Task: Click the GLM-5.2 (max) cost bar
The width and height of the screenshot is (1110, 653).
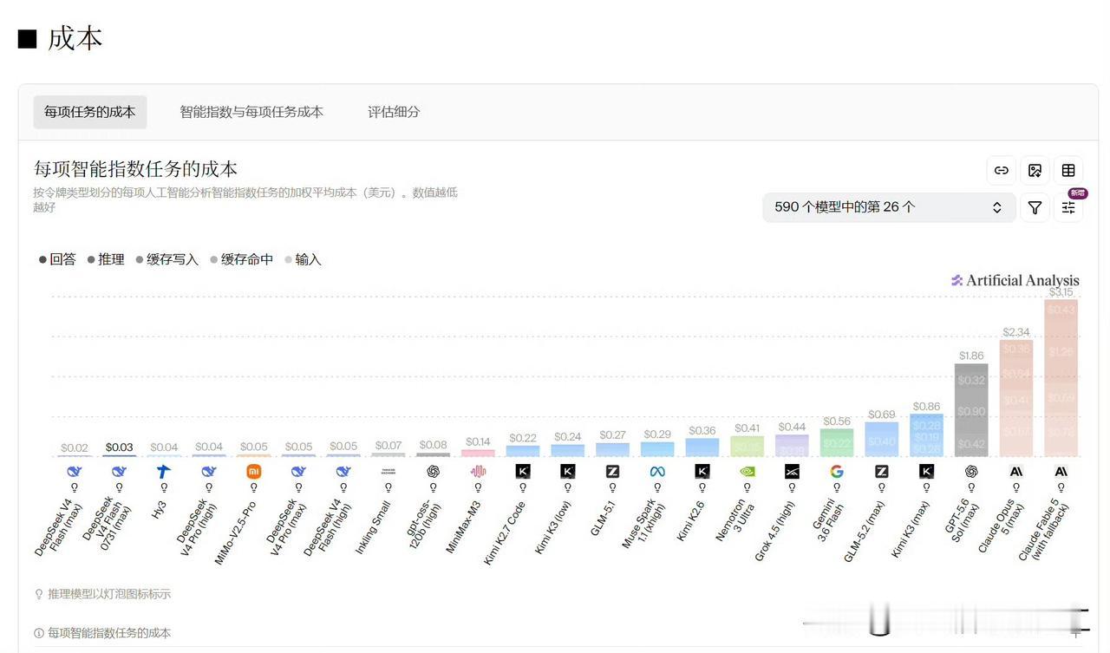Action: click(882, 439)
